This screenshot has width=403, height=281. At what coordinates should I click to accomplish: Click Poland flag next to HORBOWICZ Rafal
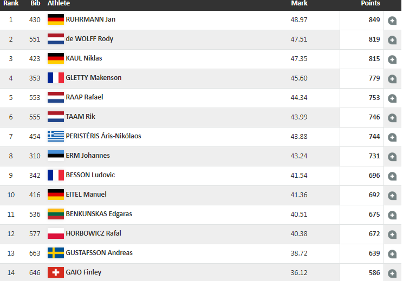point(56,233)
